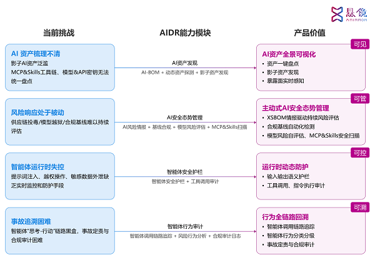Select the 当前挑战 column header

tap(59, 32)
